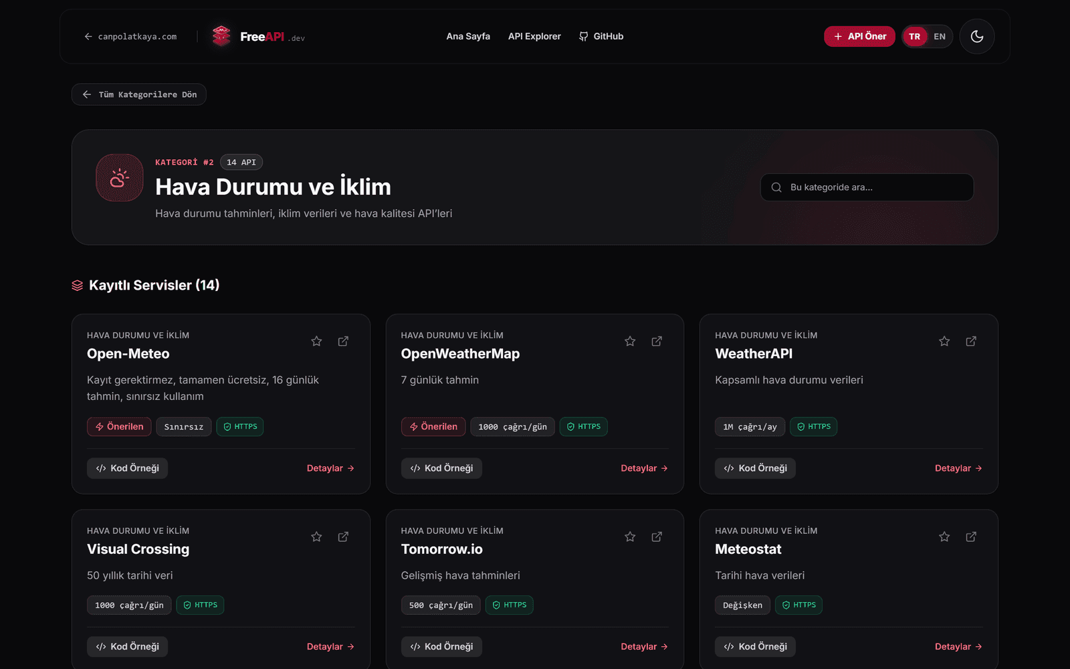The width and height of the screenshot is (1070, 669).
Task: Click the Kayıtlı Servisler (14) heading
Action: coord(154,286)
